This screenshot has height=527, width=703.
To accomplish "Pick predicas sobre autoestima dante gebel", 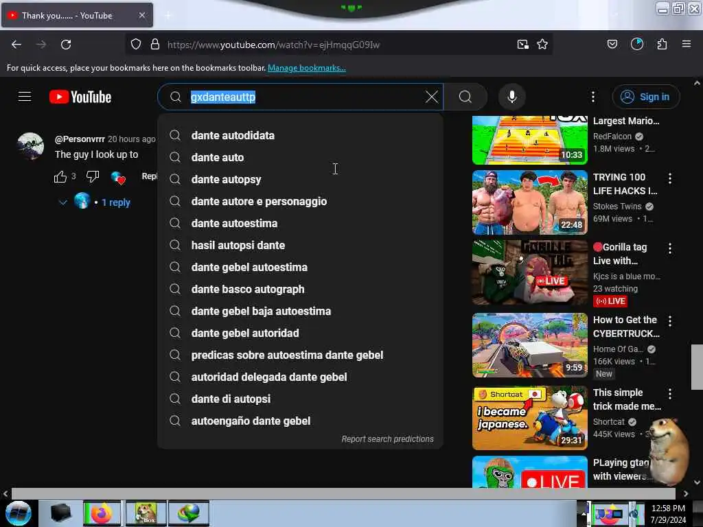I will click(x=300, y=355).
